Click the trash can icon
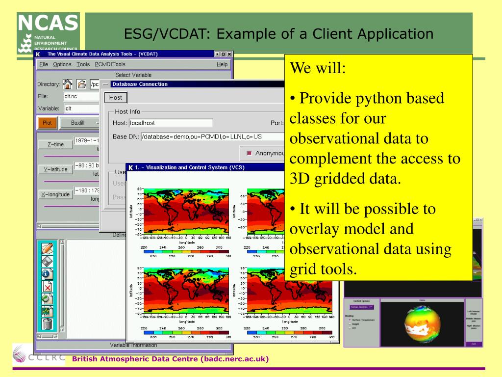The width and height of the screenshot is (502, 377). [48, 324]
